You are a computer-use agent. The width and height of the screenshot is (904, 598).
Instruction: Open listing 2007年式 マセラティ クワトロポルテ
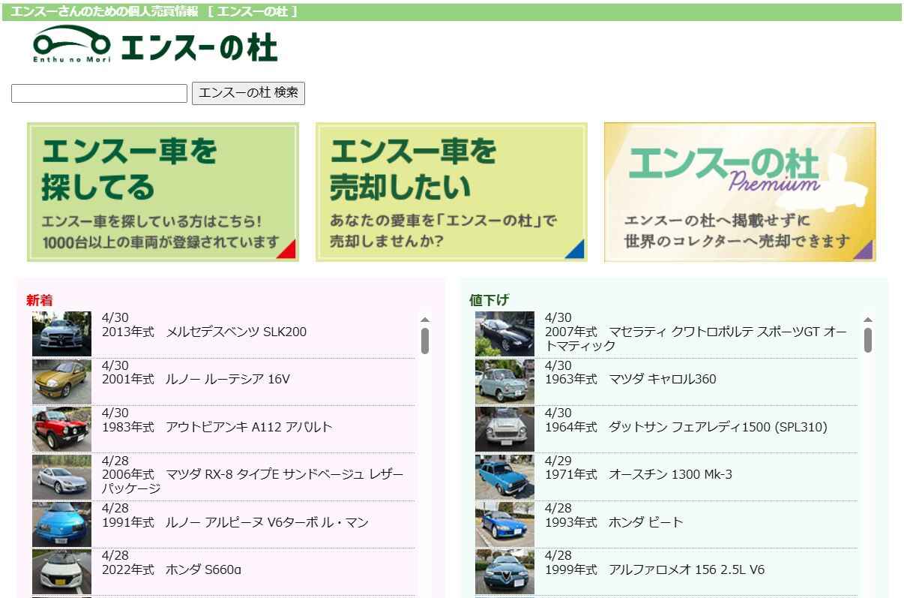pyautogui.click(x=696, y=339)
